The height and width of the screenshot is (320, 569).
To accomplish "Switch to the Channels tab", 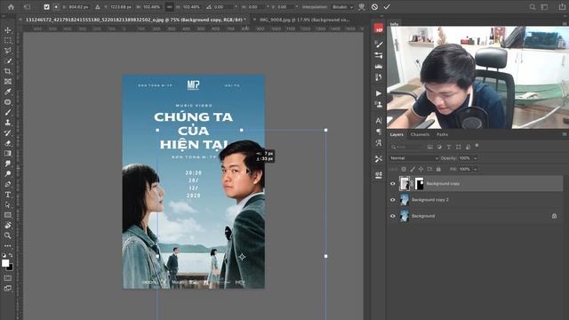I will coord(420,134).
